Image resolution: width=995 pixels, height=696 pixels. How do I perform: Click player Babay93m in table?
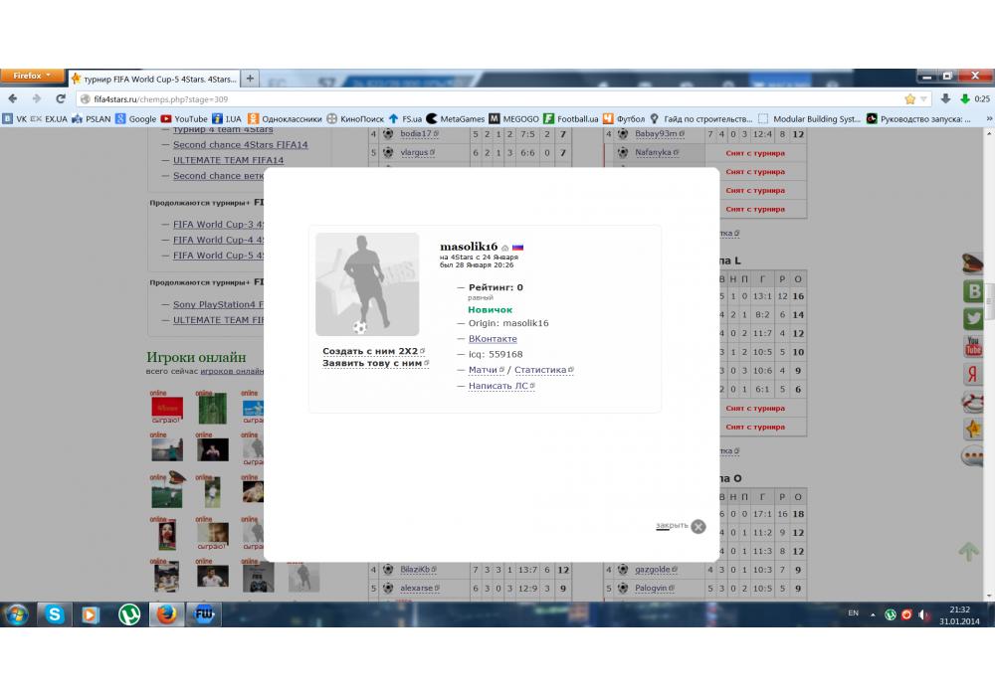pos(660,134)
